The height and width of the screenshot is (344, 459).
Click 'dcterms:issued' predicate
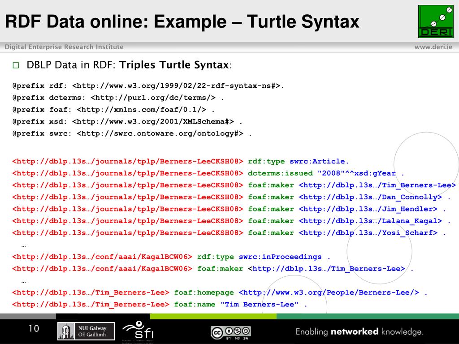[280, 173]
